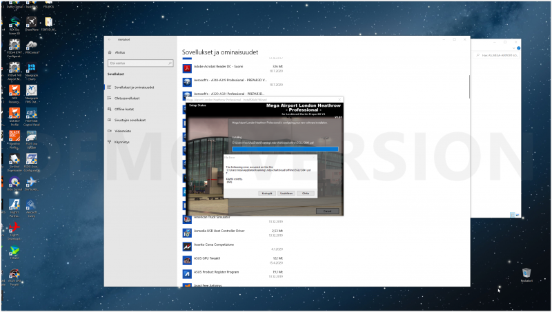Image resolution: width=552 pixels, height=312 pixels.
Task: Open Navigraph Charts desktop shortcut
Action: tap(32, 72)
